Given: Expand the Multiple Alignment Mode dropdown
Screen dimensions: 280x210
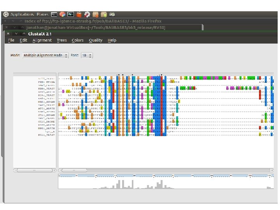Looking at the screenshot, I should click(45, 55).
